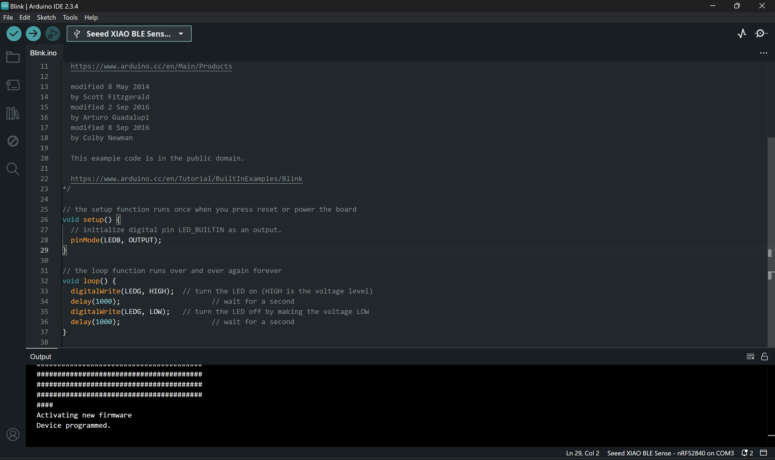This screenshot has height=460, width=775.
Task: Open the Debug sidebar panel icon
Action: point(13,141)
